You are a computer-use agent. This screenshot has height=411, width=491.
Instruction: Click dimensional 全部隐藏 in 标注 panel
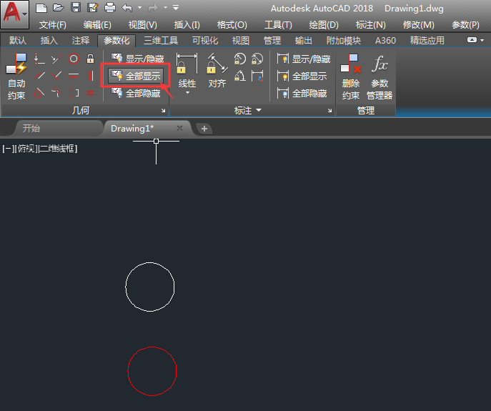pos(302,93)
